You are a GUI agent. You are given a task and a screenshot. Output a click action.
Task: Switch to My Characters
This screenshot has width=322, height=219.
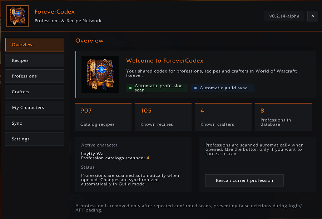(x=35, y=108)
